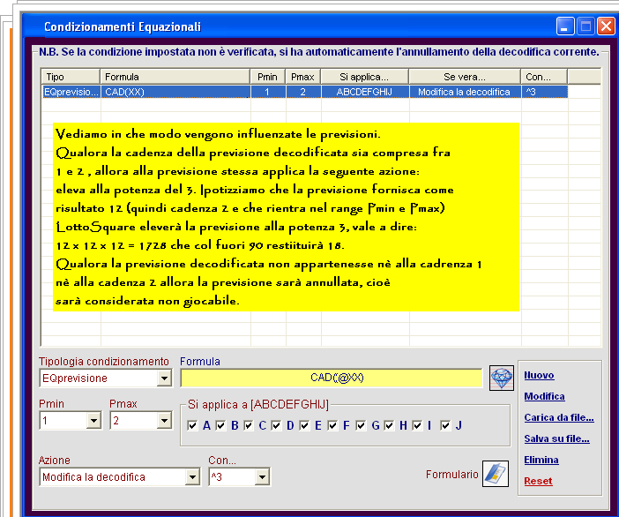Maximize the Condizionamenti Equazionali window
Viewport: 619px width, 517px height.
click(585, 26)
